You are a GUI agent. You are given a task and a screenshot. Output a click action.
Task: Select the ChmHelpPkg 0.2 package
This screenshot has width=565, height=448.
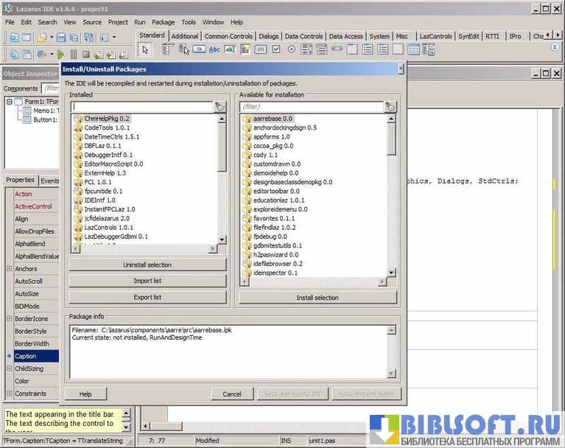click(107, 118)
